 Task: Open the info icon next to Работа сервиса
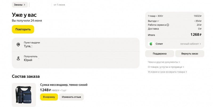pyautogui.click(x=168, y=25)
